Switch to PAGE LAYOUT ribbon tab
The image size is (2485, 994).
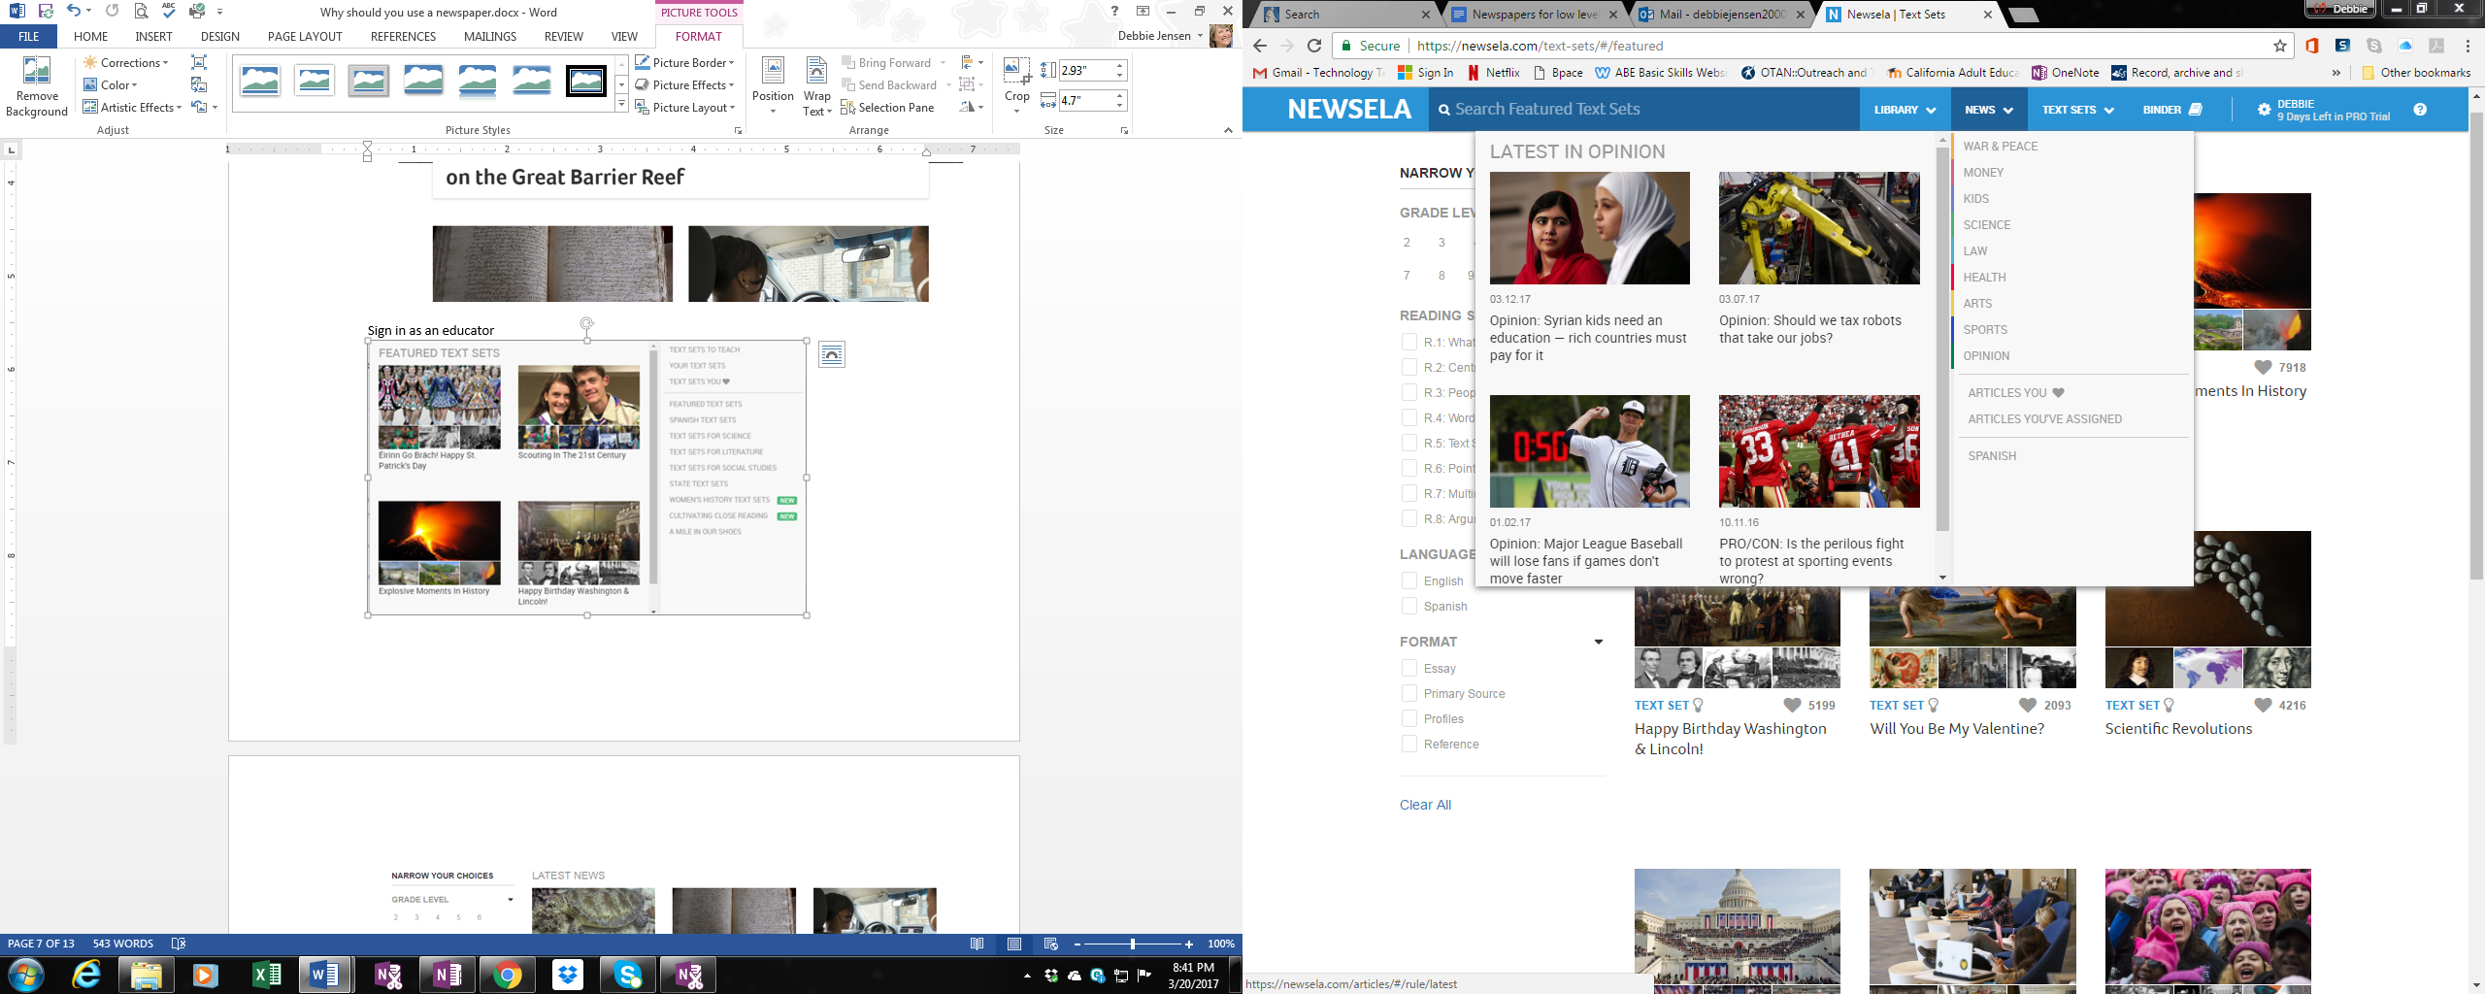click(305, 37)
